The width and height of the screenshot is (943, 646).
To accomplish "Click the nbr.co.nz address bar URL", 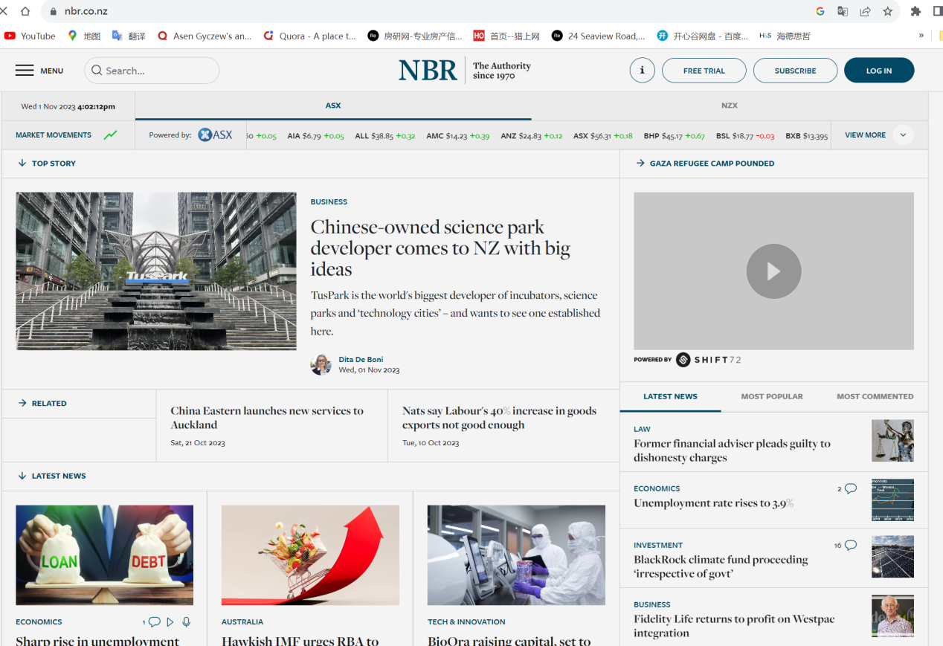I will 86,12.
